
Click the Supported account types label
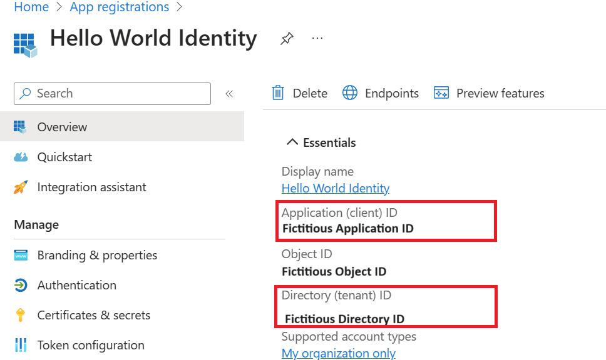point(349,336)
